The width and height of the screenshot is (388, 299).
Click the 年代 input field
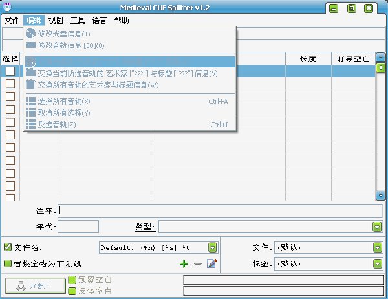[x=78, y=227]
